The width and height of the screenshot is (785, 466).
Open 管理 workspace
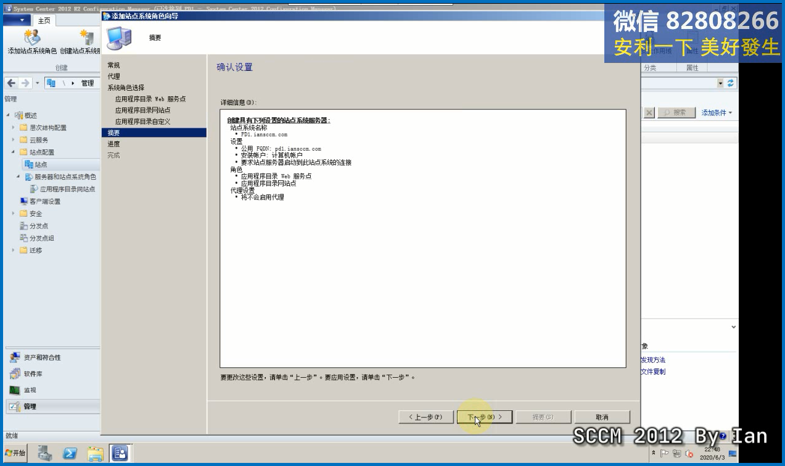coord(52,406)
